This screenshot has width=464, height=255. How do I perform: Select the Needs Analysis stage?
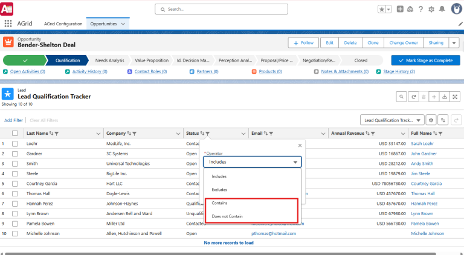[109, 60]
